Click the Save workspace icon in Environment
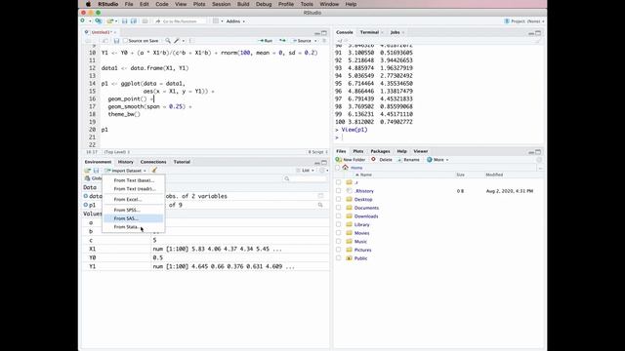Screen dimensions: 625x351 (96, 171)
